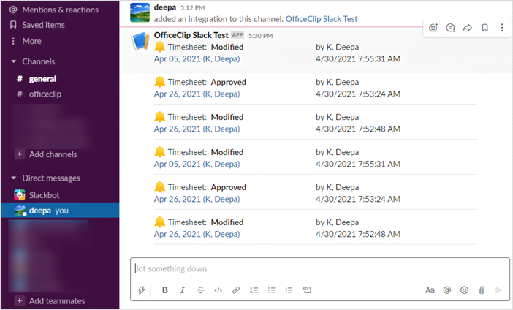
Task: Click deepa's profile picture in message
Action: [x=140, y=12]
